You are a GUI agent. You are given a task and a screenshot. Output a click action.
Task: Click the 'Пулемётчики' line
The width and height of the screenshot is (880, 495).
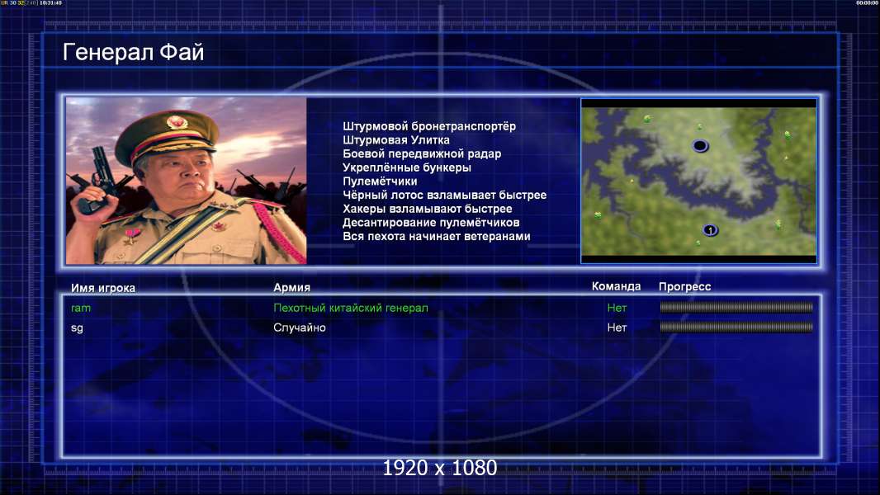(x=380, y=181)
